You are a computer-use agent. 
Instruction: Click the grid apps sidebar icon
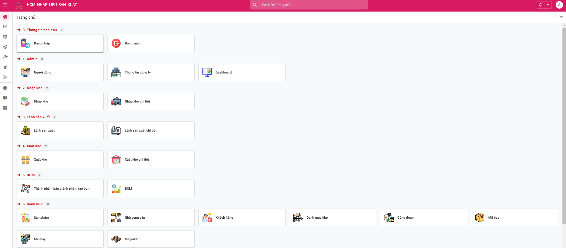click(5, 108)
